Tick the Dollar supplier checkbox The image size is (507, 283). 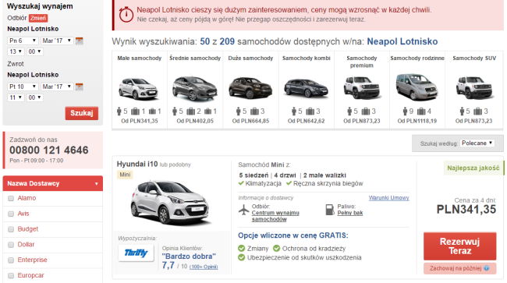tap(11, 245)
